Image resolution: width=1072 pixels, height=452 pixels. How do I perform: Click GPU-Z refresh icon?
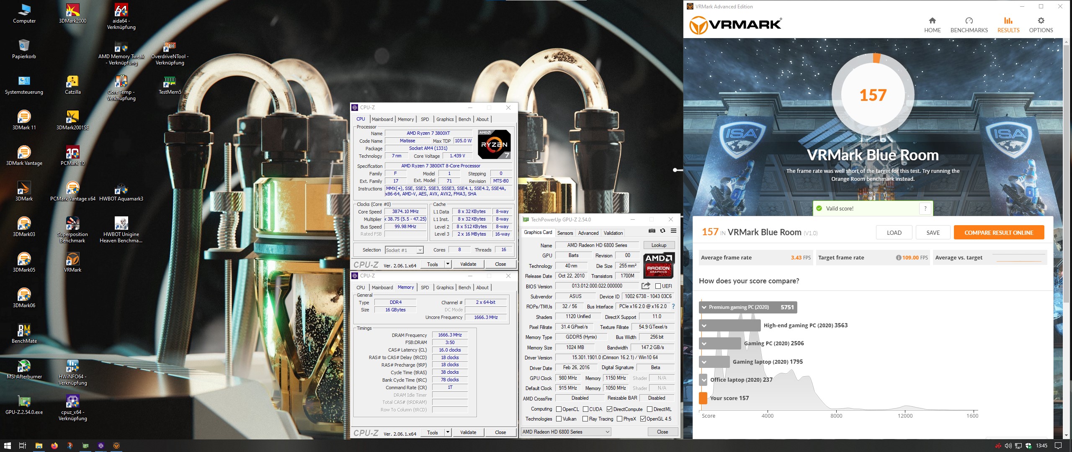tap(662, 231)
